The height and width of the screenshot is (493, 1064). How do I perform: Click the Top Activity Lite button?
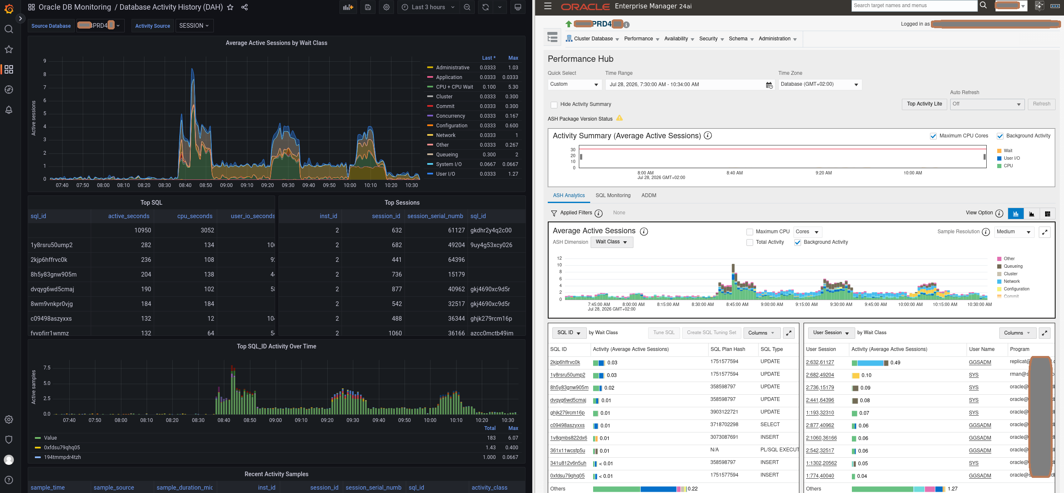(924, 104)
